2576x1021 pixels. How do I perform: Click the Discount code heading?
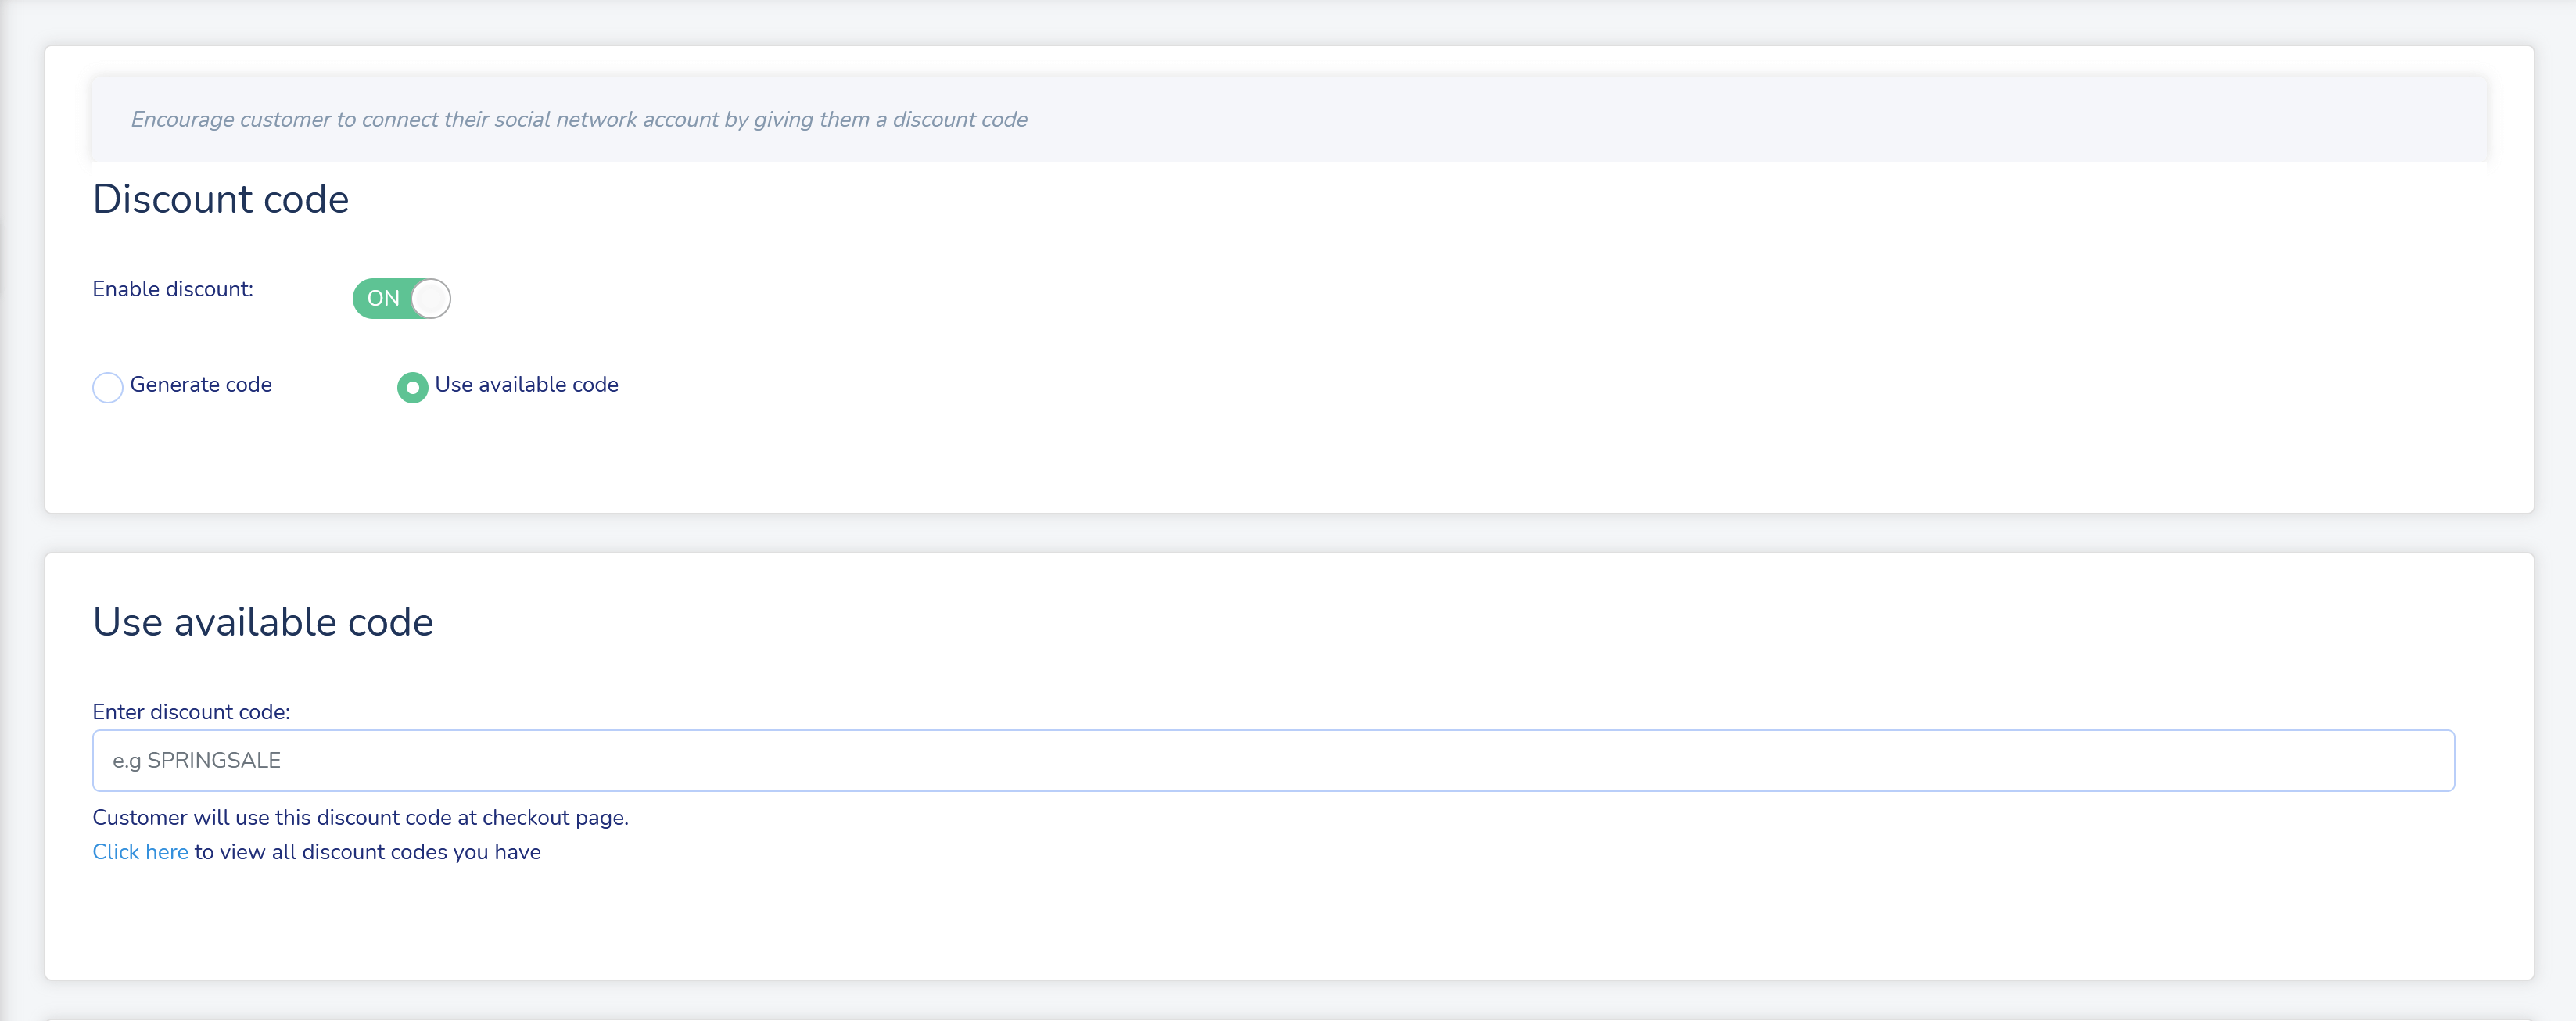click(221, 199)
